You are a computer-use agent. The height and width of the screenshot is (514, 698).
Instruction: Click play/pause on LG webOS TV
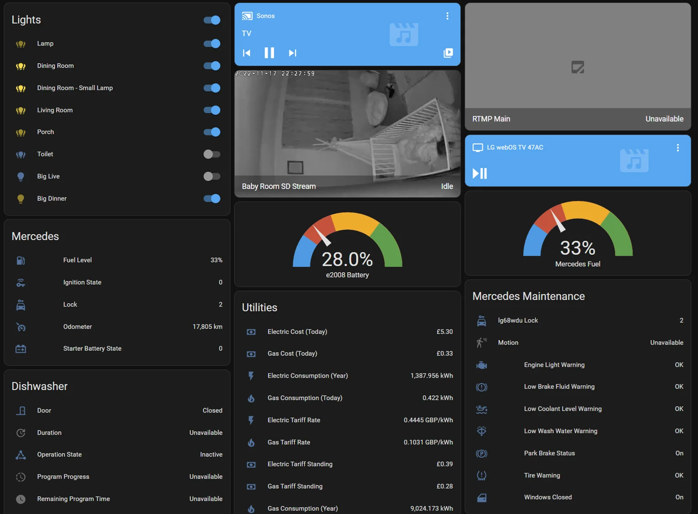480,173
